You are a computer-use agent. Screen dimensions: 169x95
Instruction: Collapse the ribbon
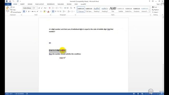point(162,15)
